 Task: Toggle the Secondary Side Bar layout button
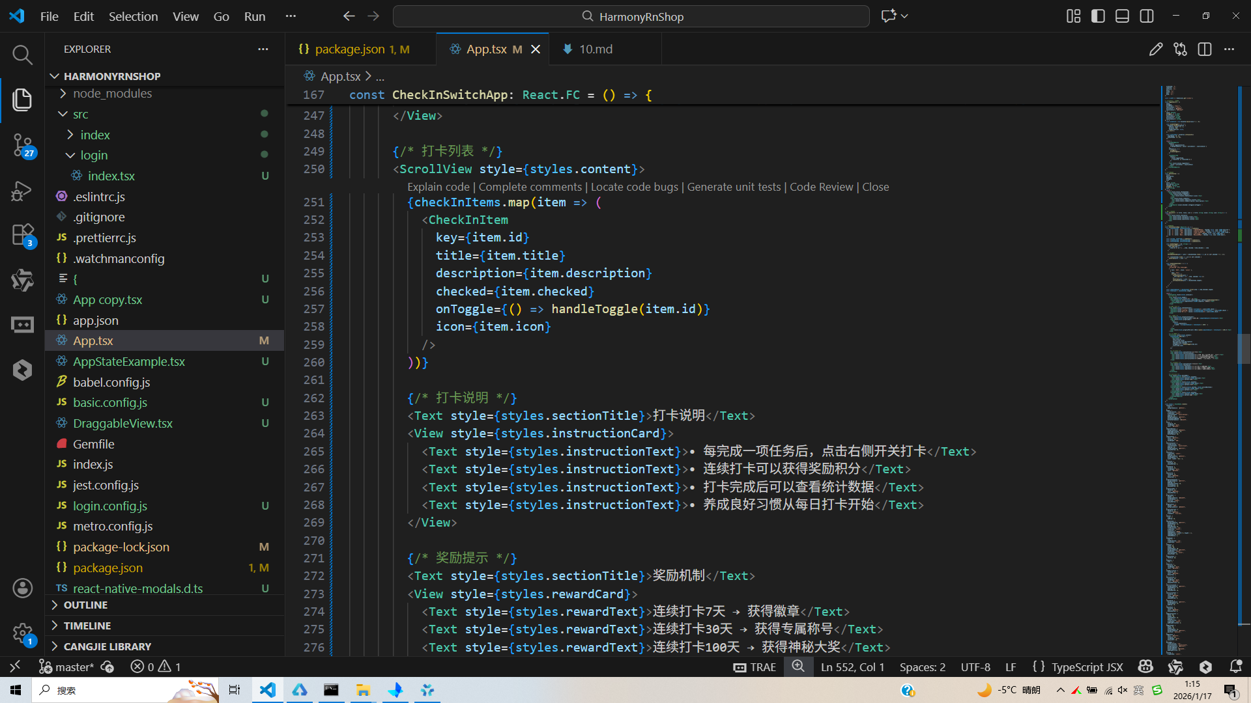1147,16
